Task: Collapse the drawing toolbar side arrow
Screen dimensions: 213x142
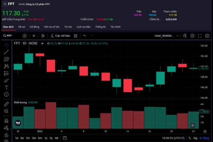Action: click(11, 128)
